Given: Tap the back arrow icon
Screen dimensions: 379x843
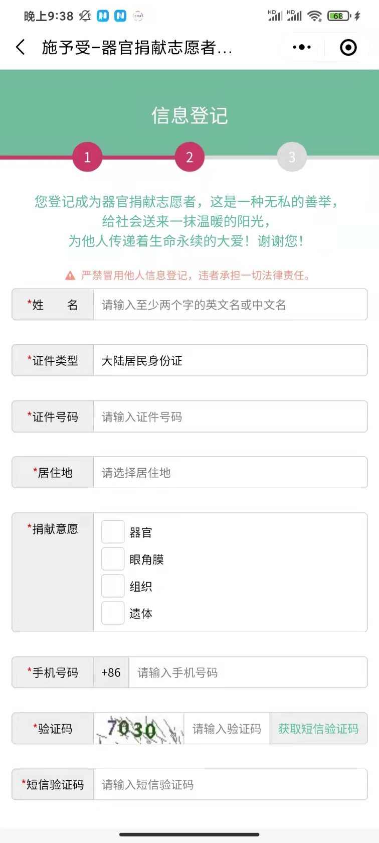Looking at the screenshot, I should coord(21,48).
